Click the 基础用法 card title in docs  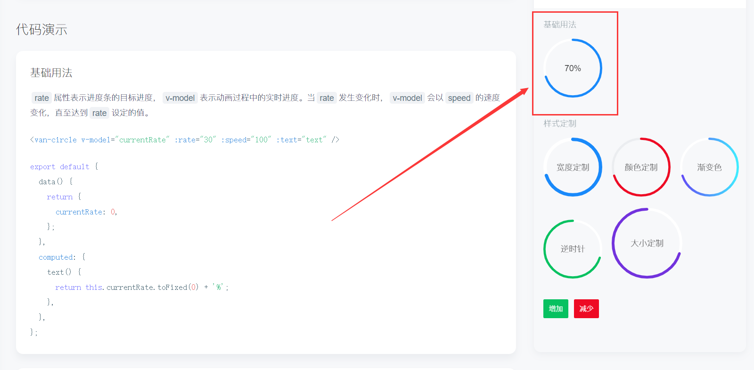[51, 73]
